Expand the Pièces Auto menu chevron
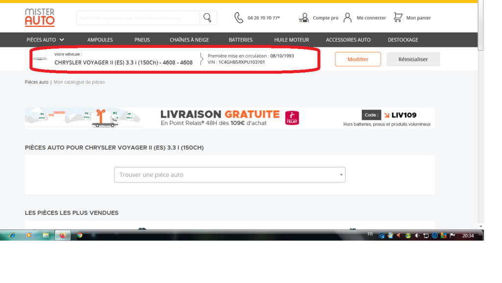The height and width of the screenshot is (283, 502). point(62,40)
